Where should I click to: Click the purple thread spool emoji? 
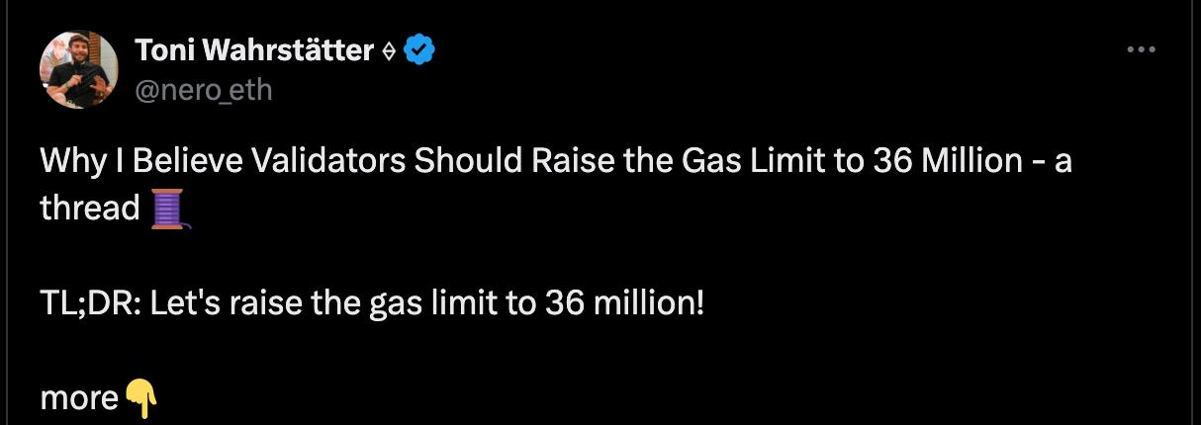pyautogui.click(x=169, y=209)
